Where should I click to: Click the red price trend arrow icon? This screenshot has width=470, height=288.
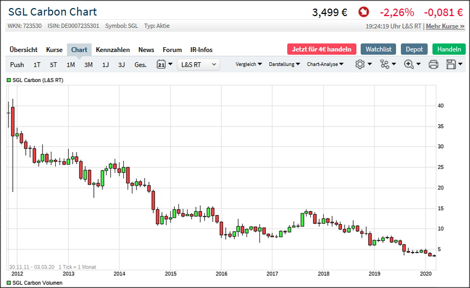tap(364, 12)
